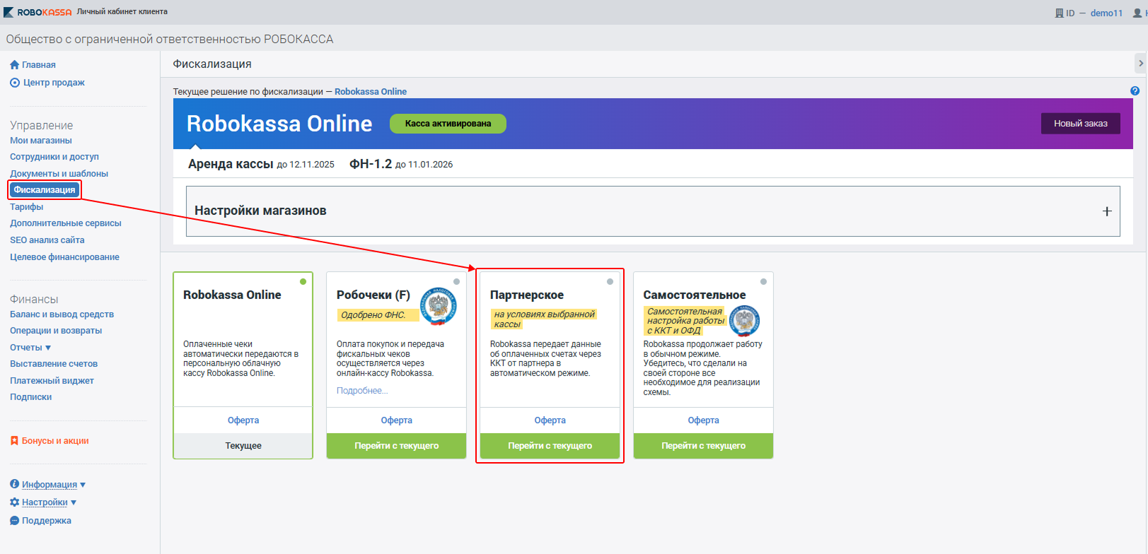The width and height of the screenshot is (1148, 554).
Task: Click the bookmark icon beside Бонусы и акции
Action: 14,440
